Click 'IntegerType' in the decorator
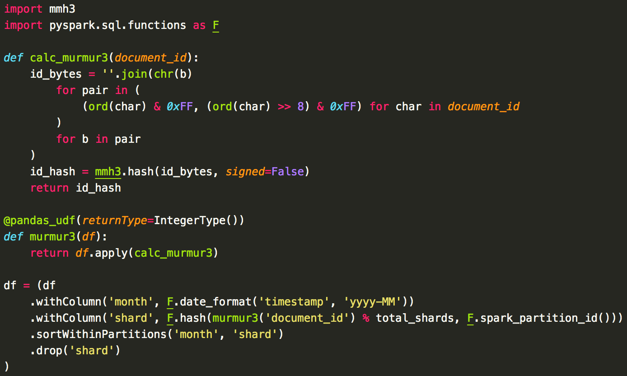 190,221
